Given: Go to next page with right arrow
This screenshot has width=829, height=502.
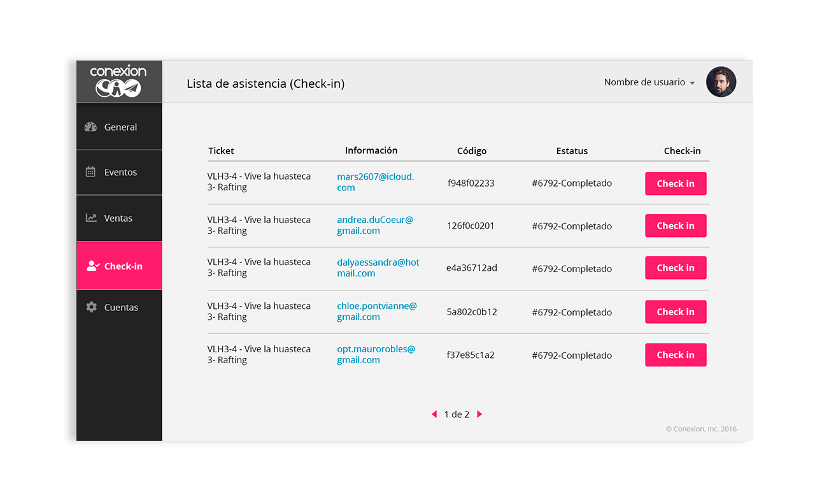Looking at the screenshot, I should (479, 414).
